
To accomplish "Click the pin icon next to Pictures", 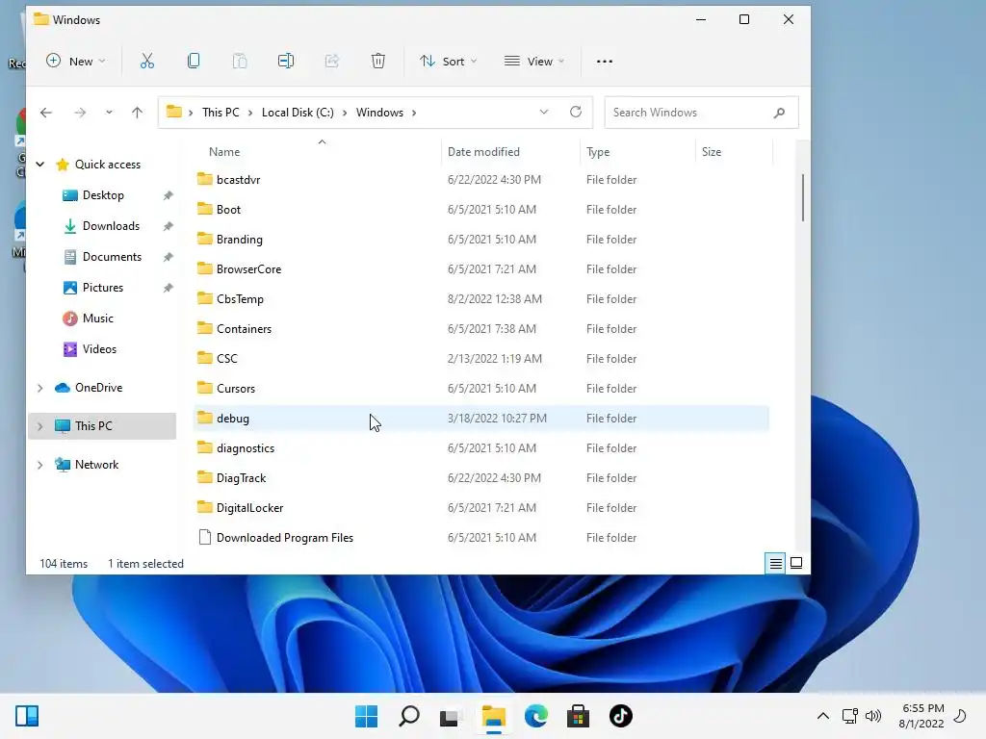I will click(168, 288).
